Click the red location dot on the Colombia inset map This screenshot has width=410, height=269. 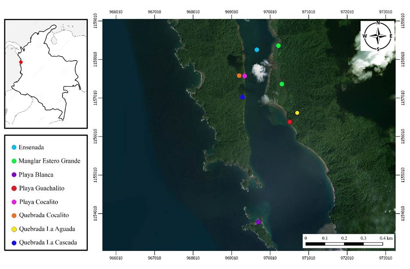tap(21, 62)
